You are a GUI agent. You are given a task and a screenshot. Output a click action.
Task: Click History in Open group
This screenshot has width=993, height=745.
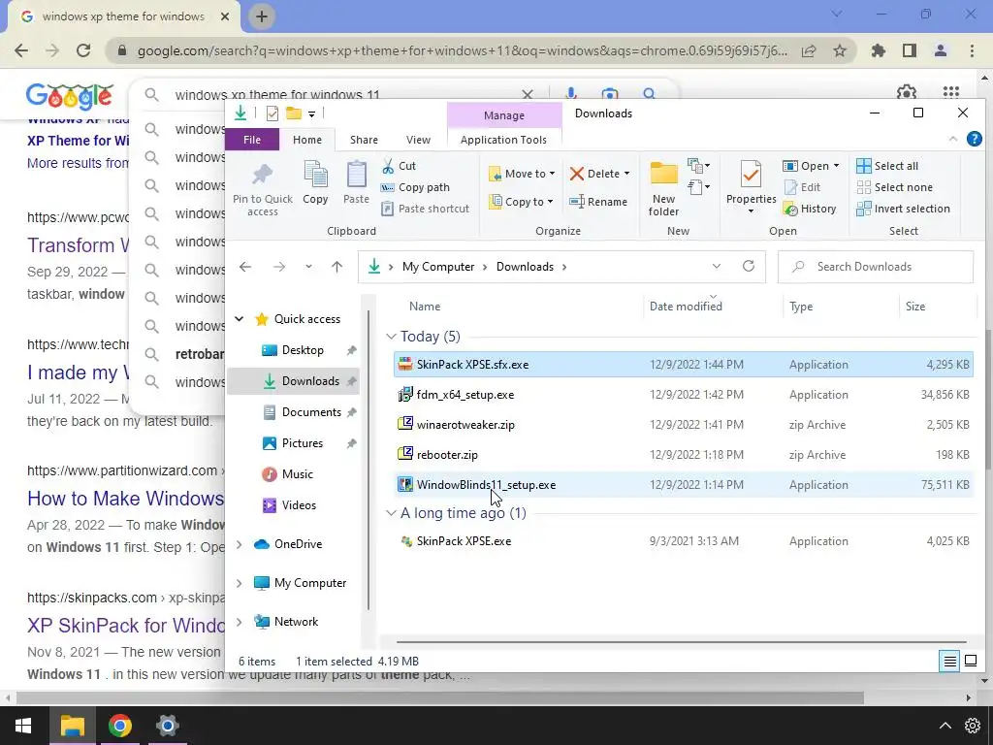(x=810, y=209)
